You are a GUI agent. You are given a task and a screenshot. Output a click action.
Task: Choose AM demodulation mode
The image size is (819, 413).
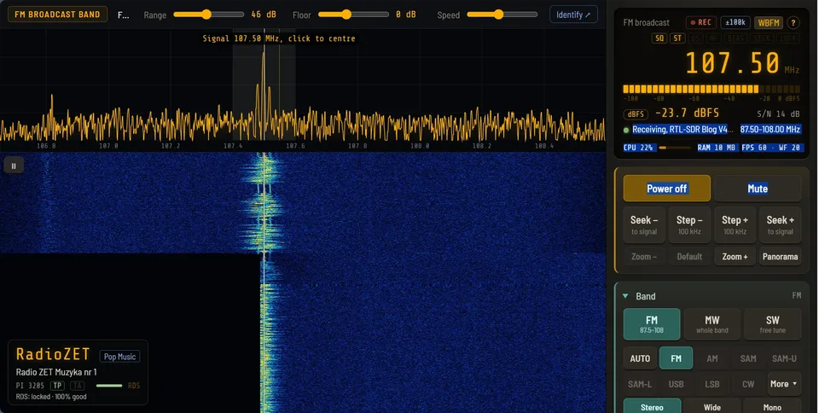pos(712,358)
